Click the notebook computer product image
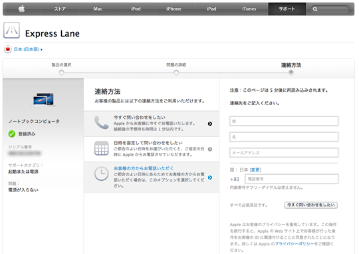The width and height of the screenshot is (359, 254). pos(43,100)
